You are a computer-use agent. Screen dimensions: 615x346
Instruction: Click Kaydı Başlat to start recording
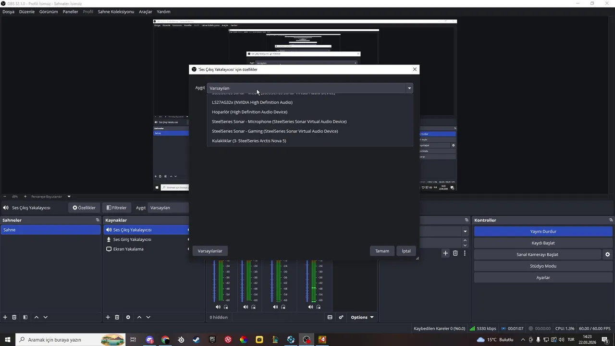(543, 243)
